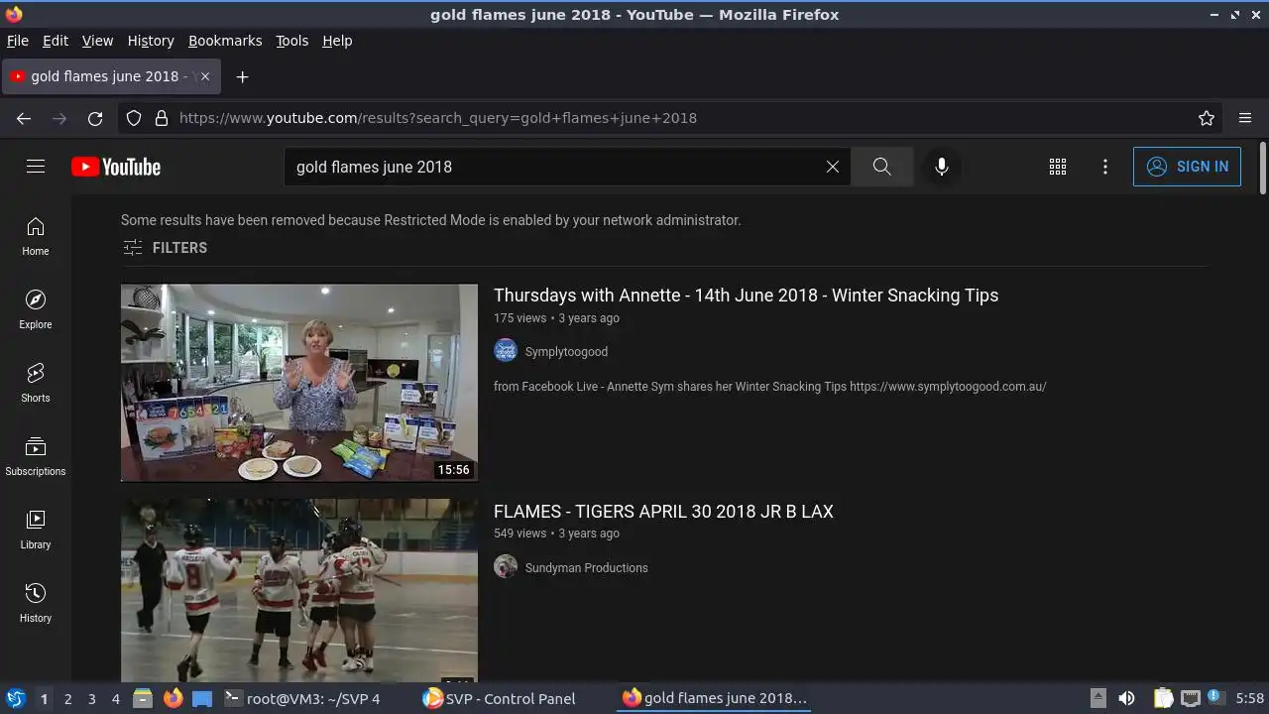Open Subscriptions in the sidebar

[36, 456]
